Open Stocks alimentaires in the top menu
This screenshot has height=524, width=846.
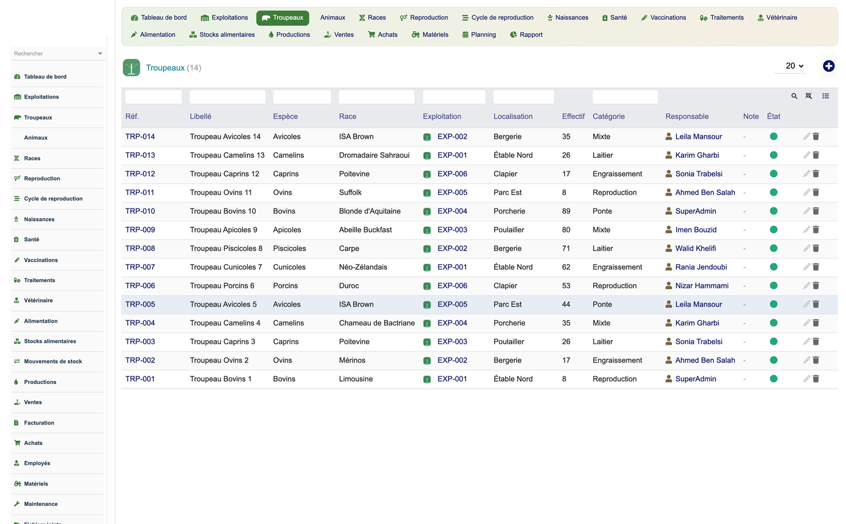point(222,35)
